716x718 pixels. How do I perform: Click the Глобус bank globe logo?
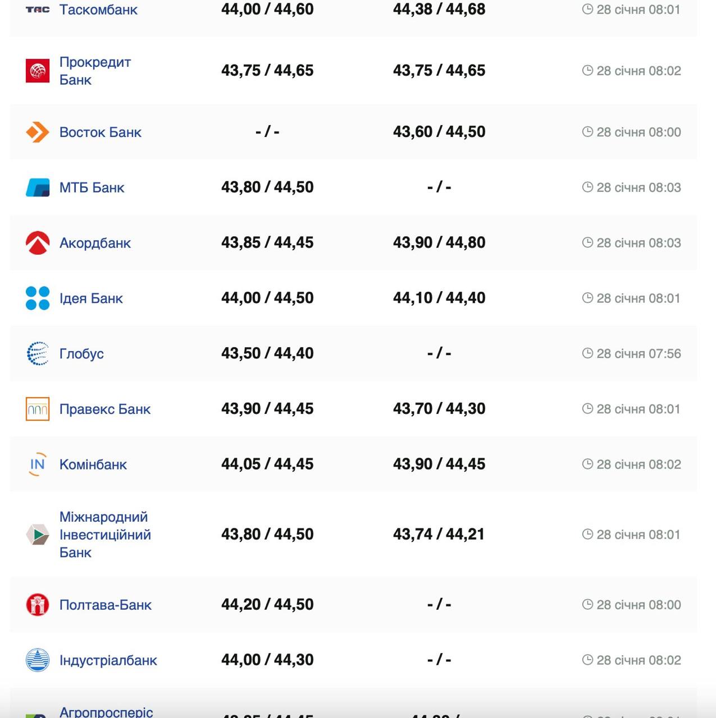(38, 353)
